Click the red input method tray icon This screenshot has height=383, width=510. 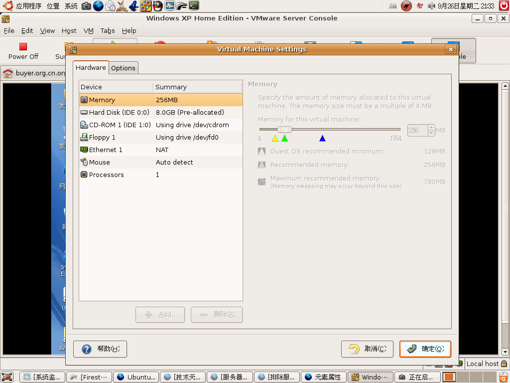pyautogui.click(x=420, y=5)
